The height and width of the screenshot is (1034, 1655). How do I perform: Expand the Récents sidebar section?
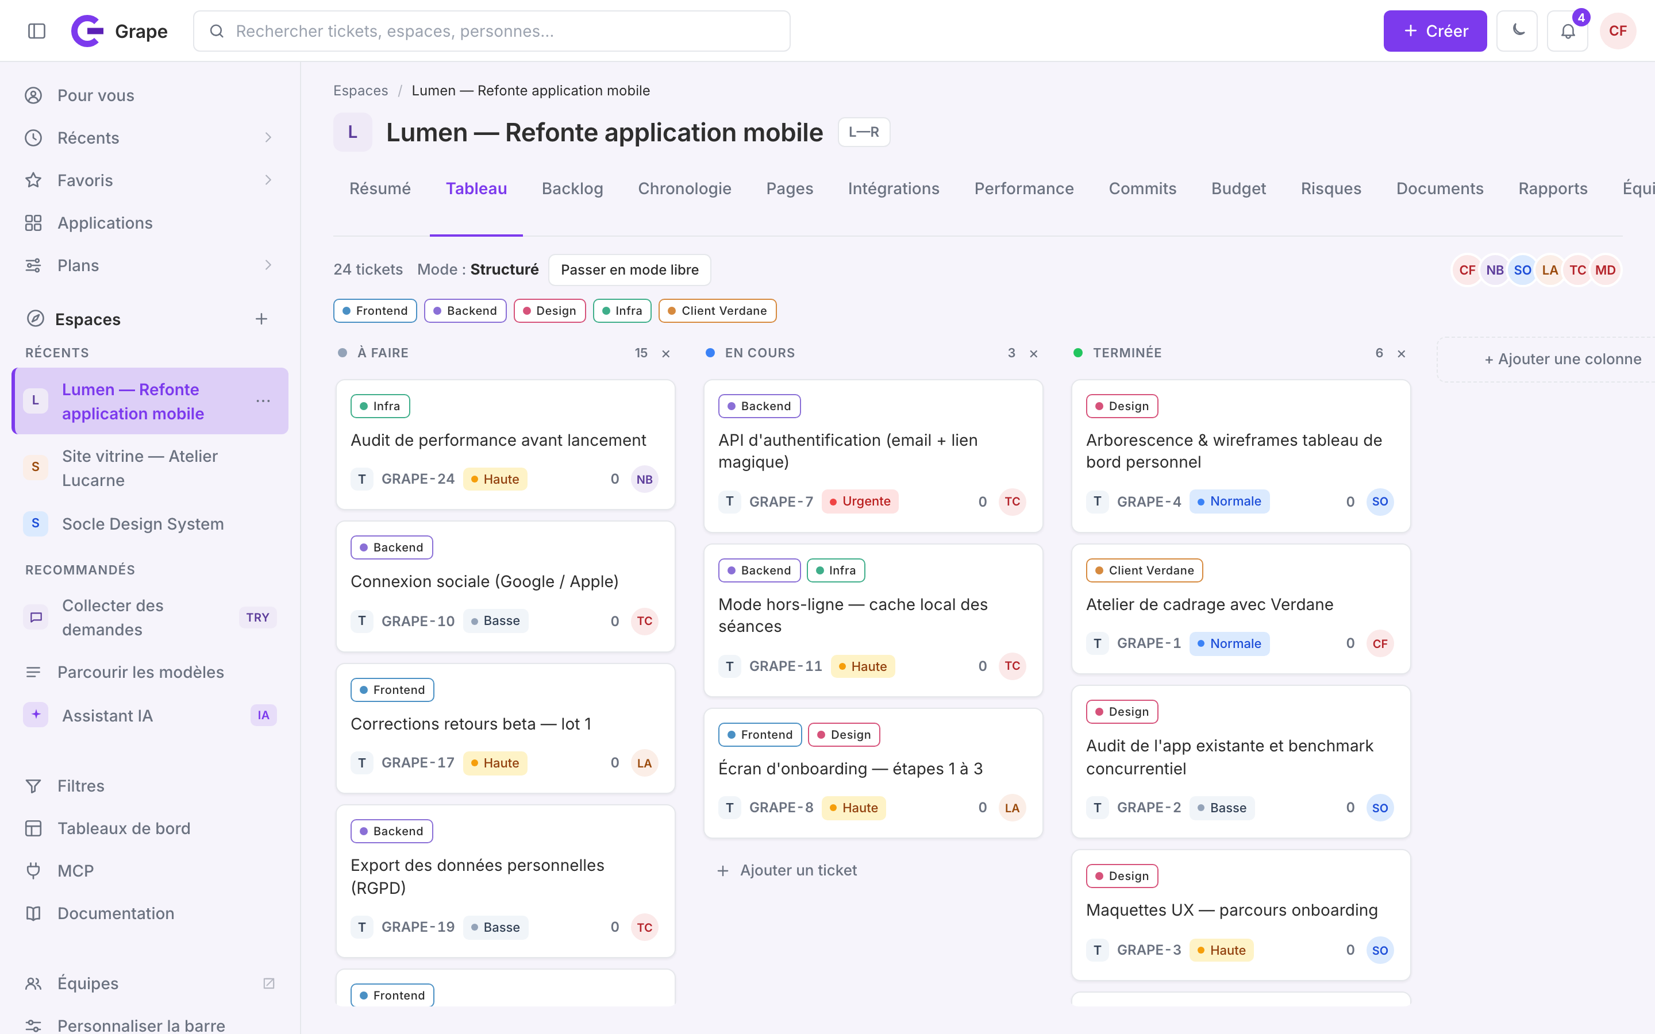point(268,137)
